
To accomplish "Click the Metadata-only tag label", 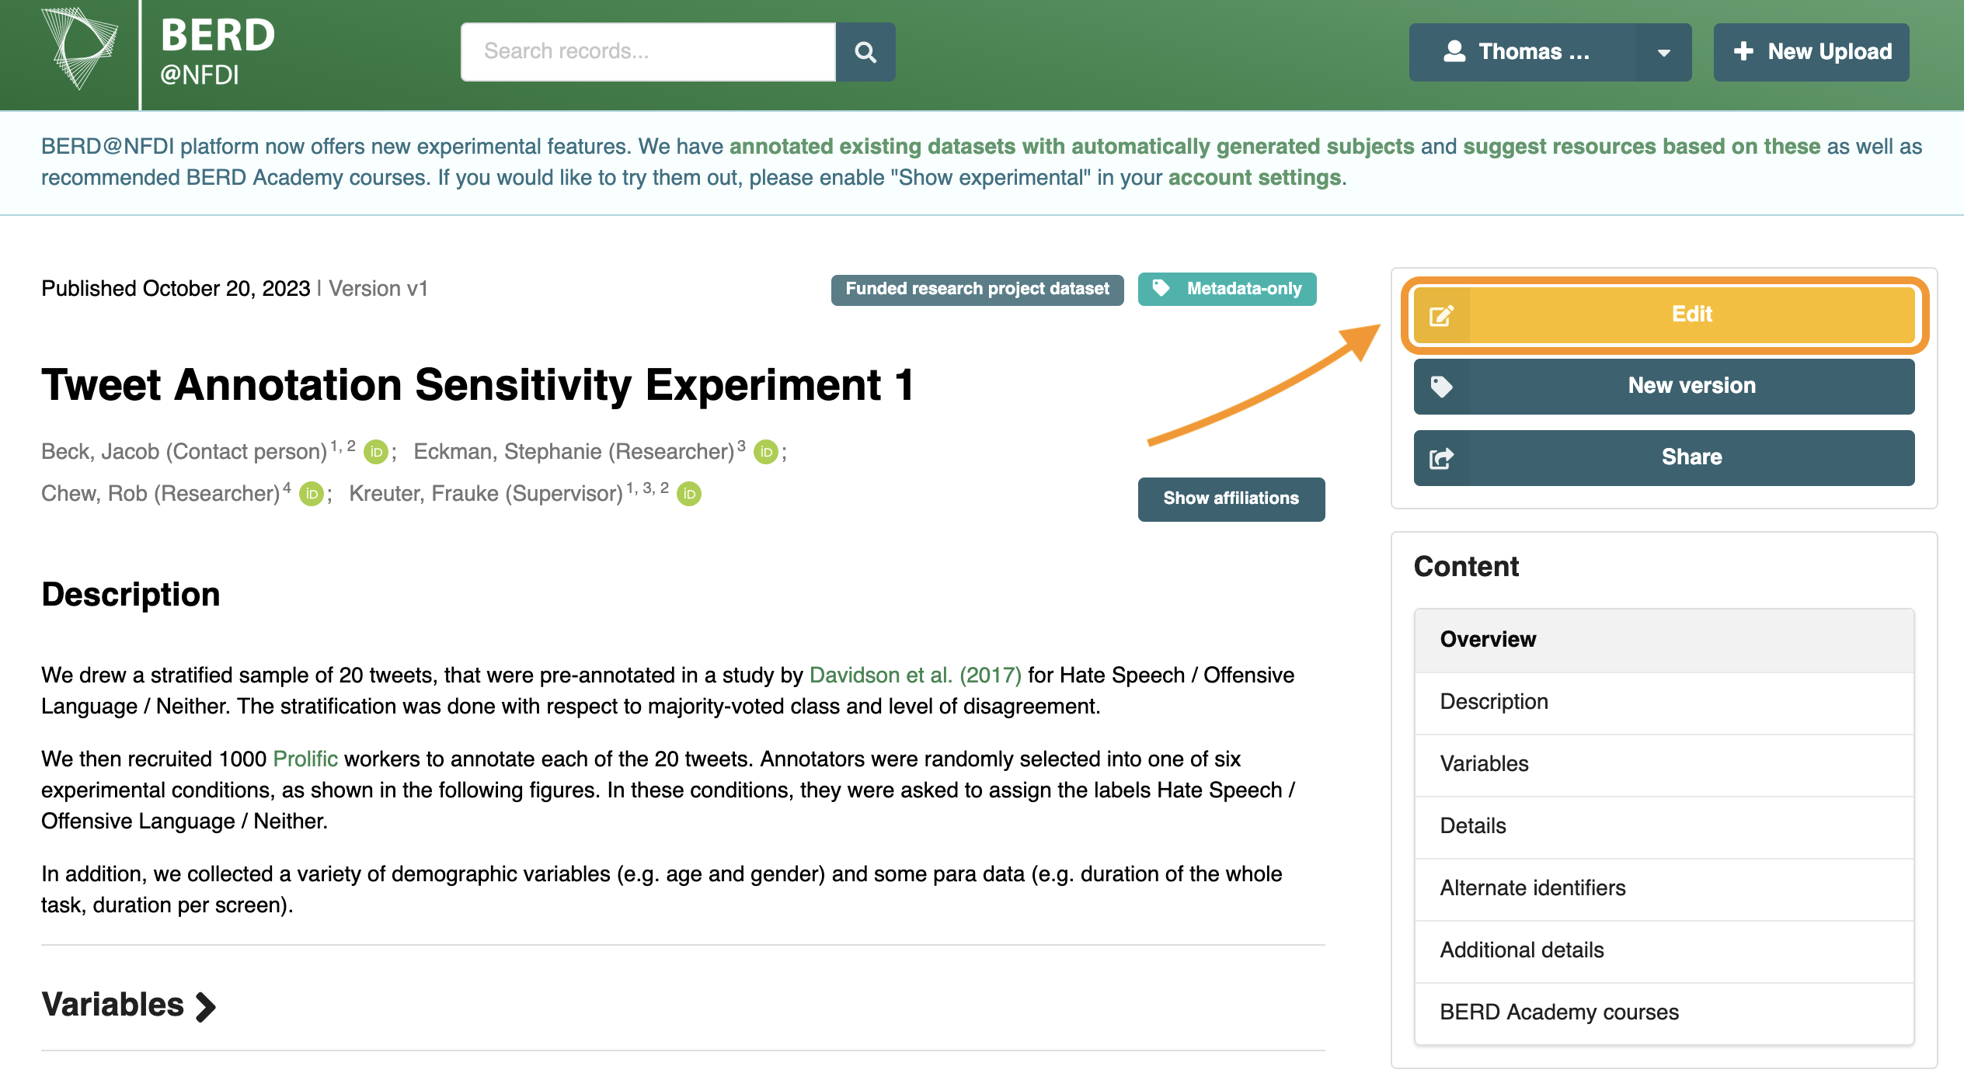I will pyautogui.click(x=1227, y=289).
